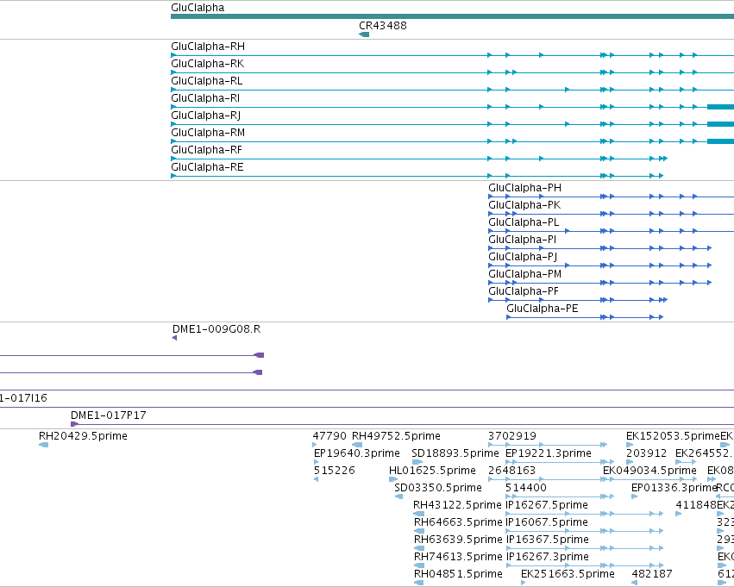Click protein label GluClalpha-PM
Viewport: 734px width, 587px height.
coord(524,275)
